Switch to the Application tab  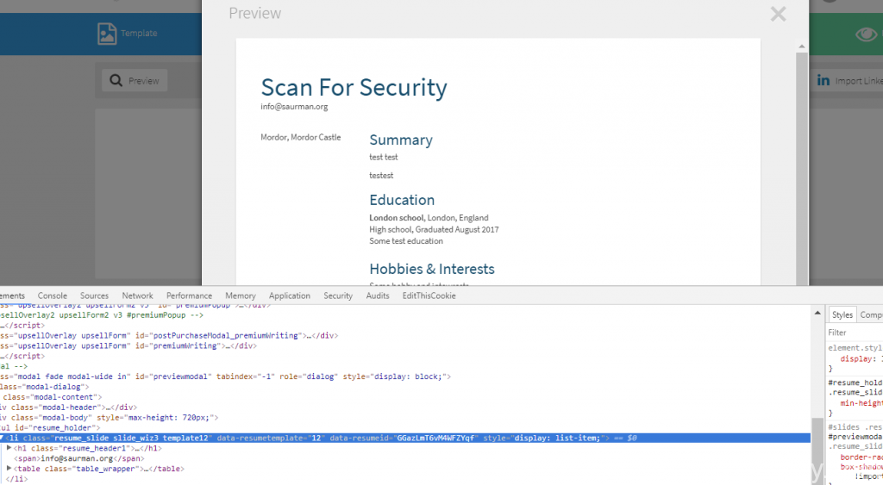tap(290, 295)
